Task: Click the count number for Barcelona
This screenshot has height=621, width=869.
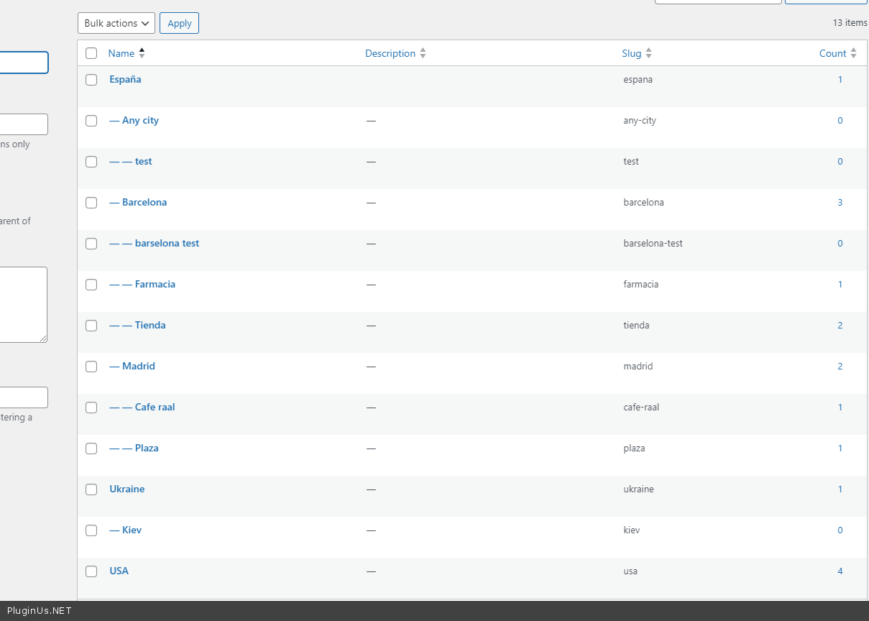Action: point(840,203)
